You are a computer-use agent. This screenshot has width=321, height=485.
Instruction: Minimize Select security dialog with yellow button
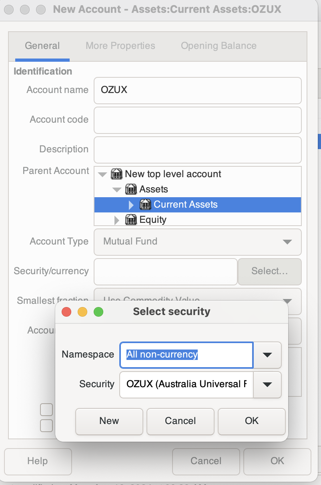(x=82, y=312)
